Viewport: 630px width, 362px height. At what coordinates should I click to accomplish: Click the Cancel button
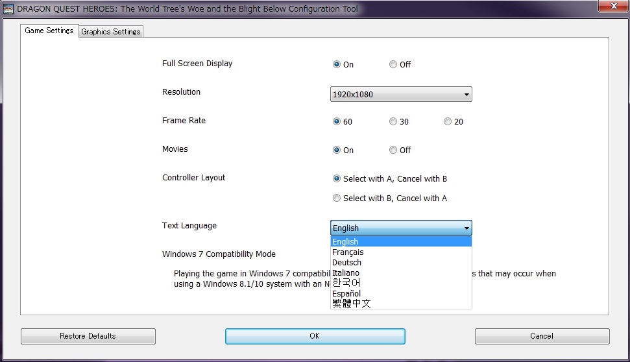(x=542, y=336)
